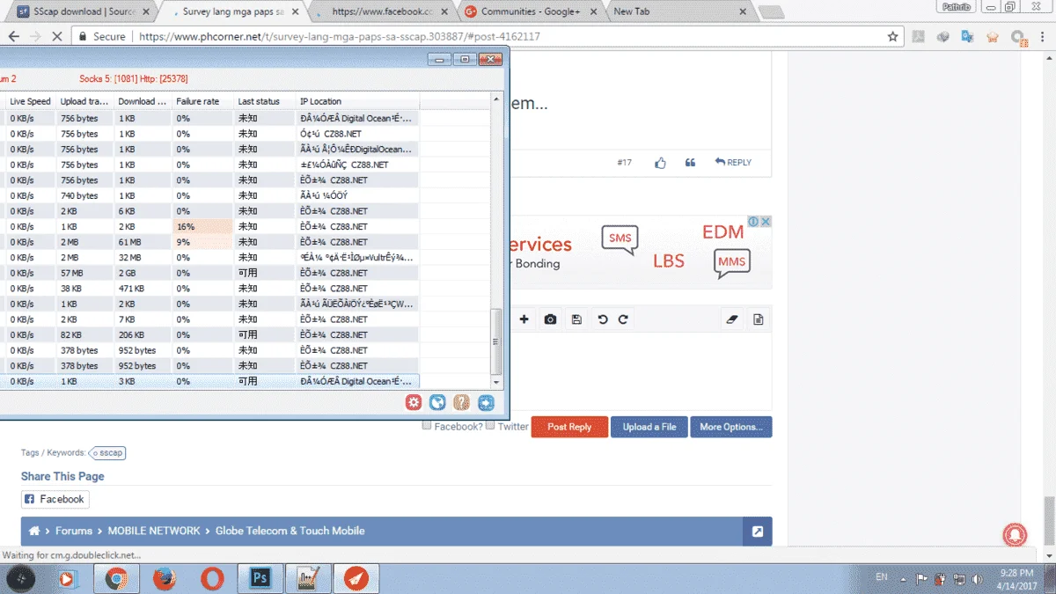Click the REPLY link on post #17
The width and height of the screenshot is (1056, 594).
pos(732,163)
